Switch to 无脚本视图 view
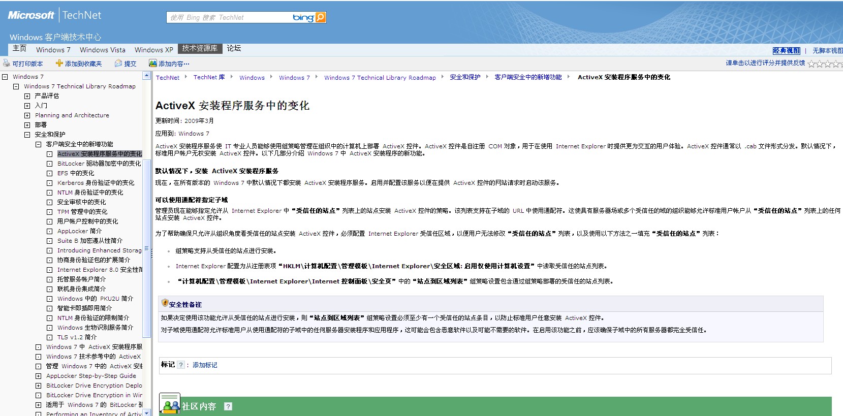 pyautogui.click(x=827, y=51)
